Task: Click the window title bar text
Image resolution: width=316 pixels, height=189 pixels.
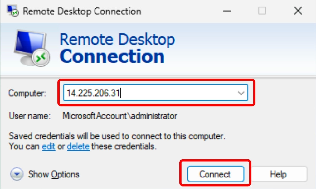Action: tap(82, 12)
